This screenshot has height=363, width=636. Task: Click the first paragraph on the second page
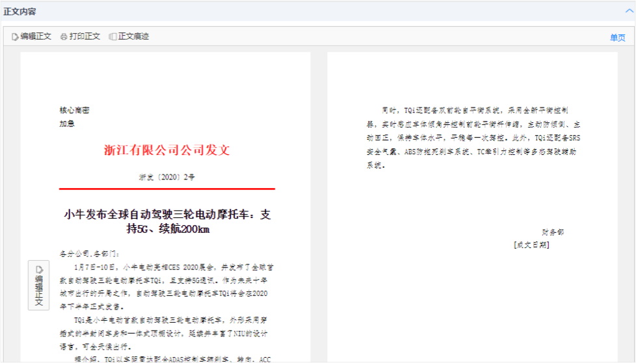(473, 138)
